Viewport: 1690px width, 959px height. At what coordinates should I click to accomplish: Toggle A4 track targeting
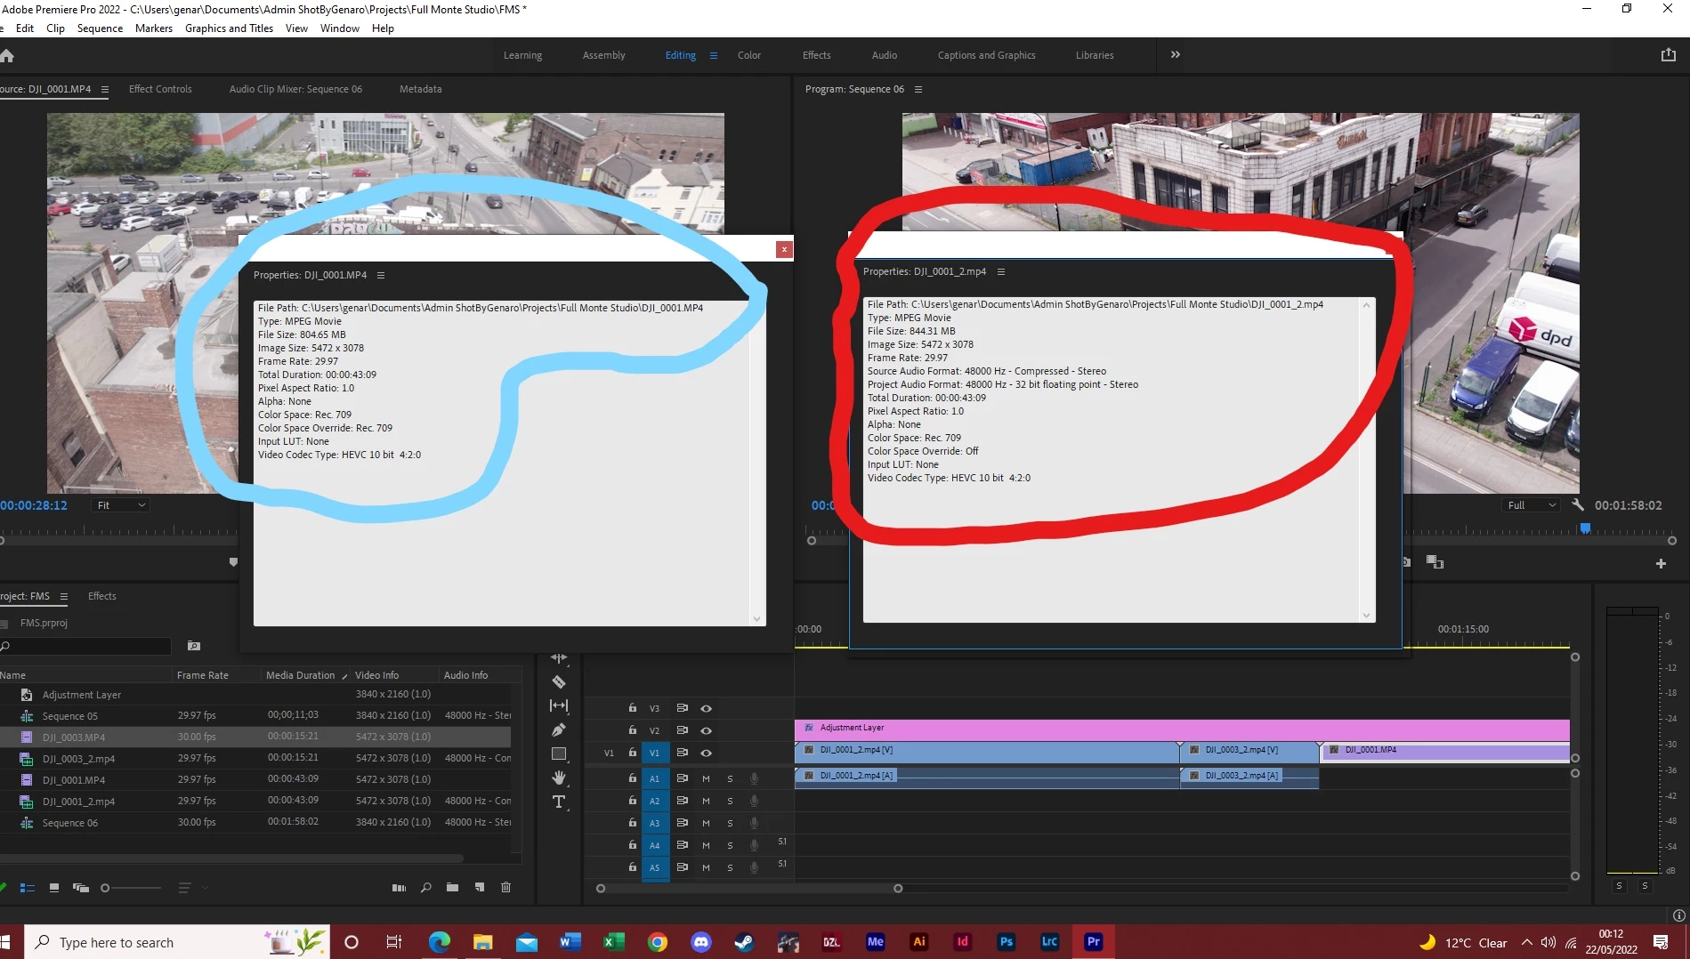point(655,845)
